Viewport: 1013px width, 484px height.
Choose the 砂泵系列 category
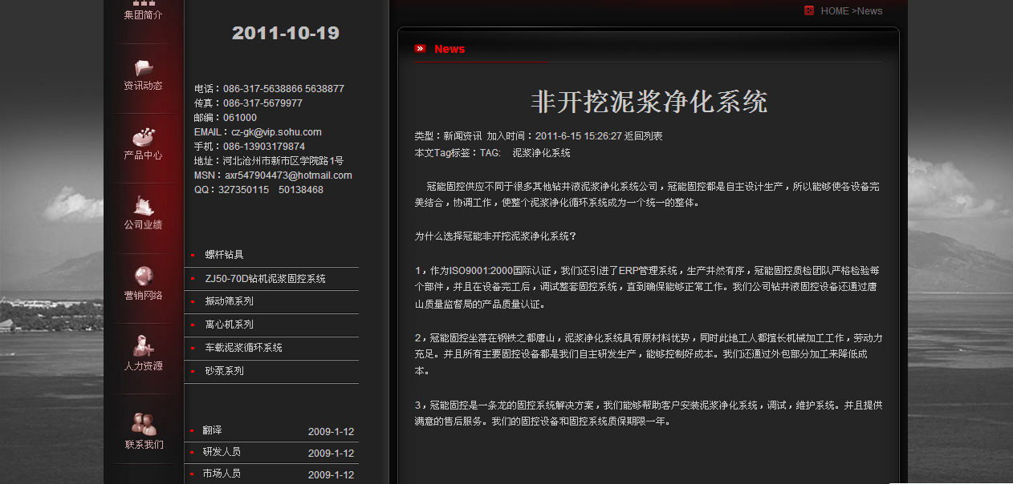(224, 371)
